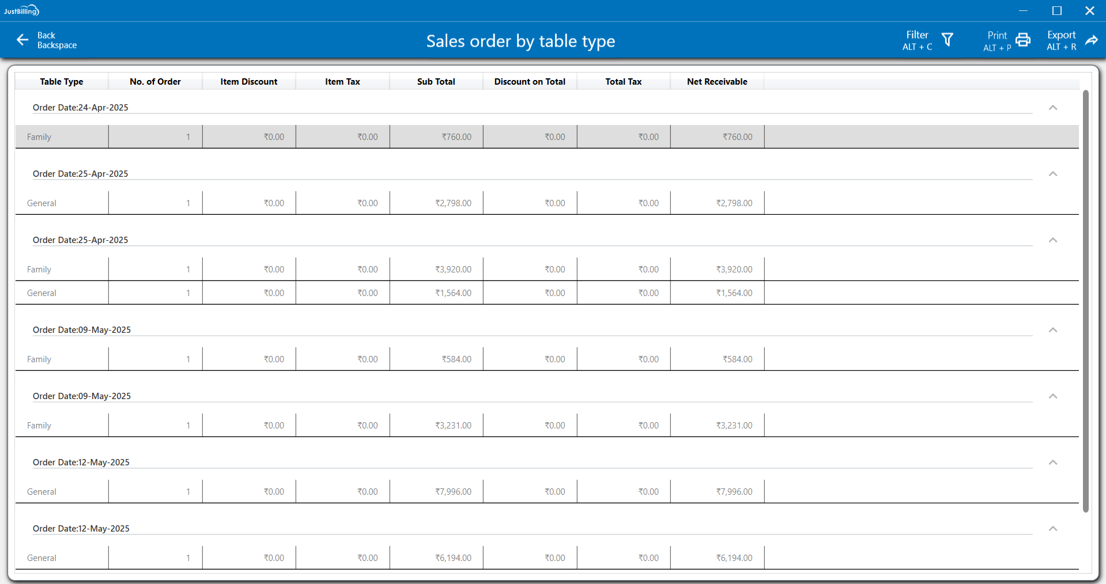Sort by Table Type column header

coord(62,82)
